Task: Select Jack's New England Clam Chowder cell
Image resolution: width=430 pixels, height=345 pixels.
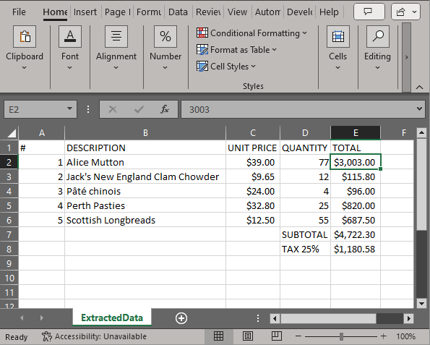Action: 145,176
